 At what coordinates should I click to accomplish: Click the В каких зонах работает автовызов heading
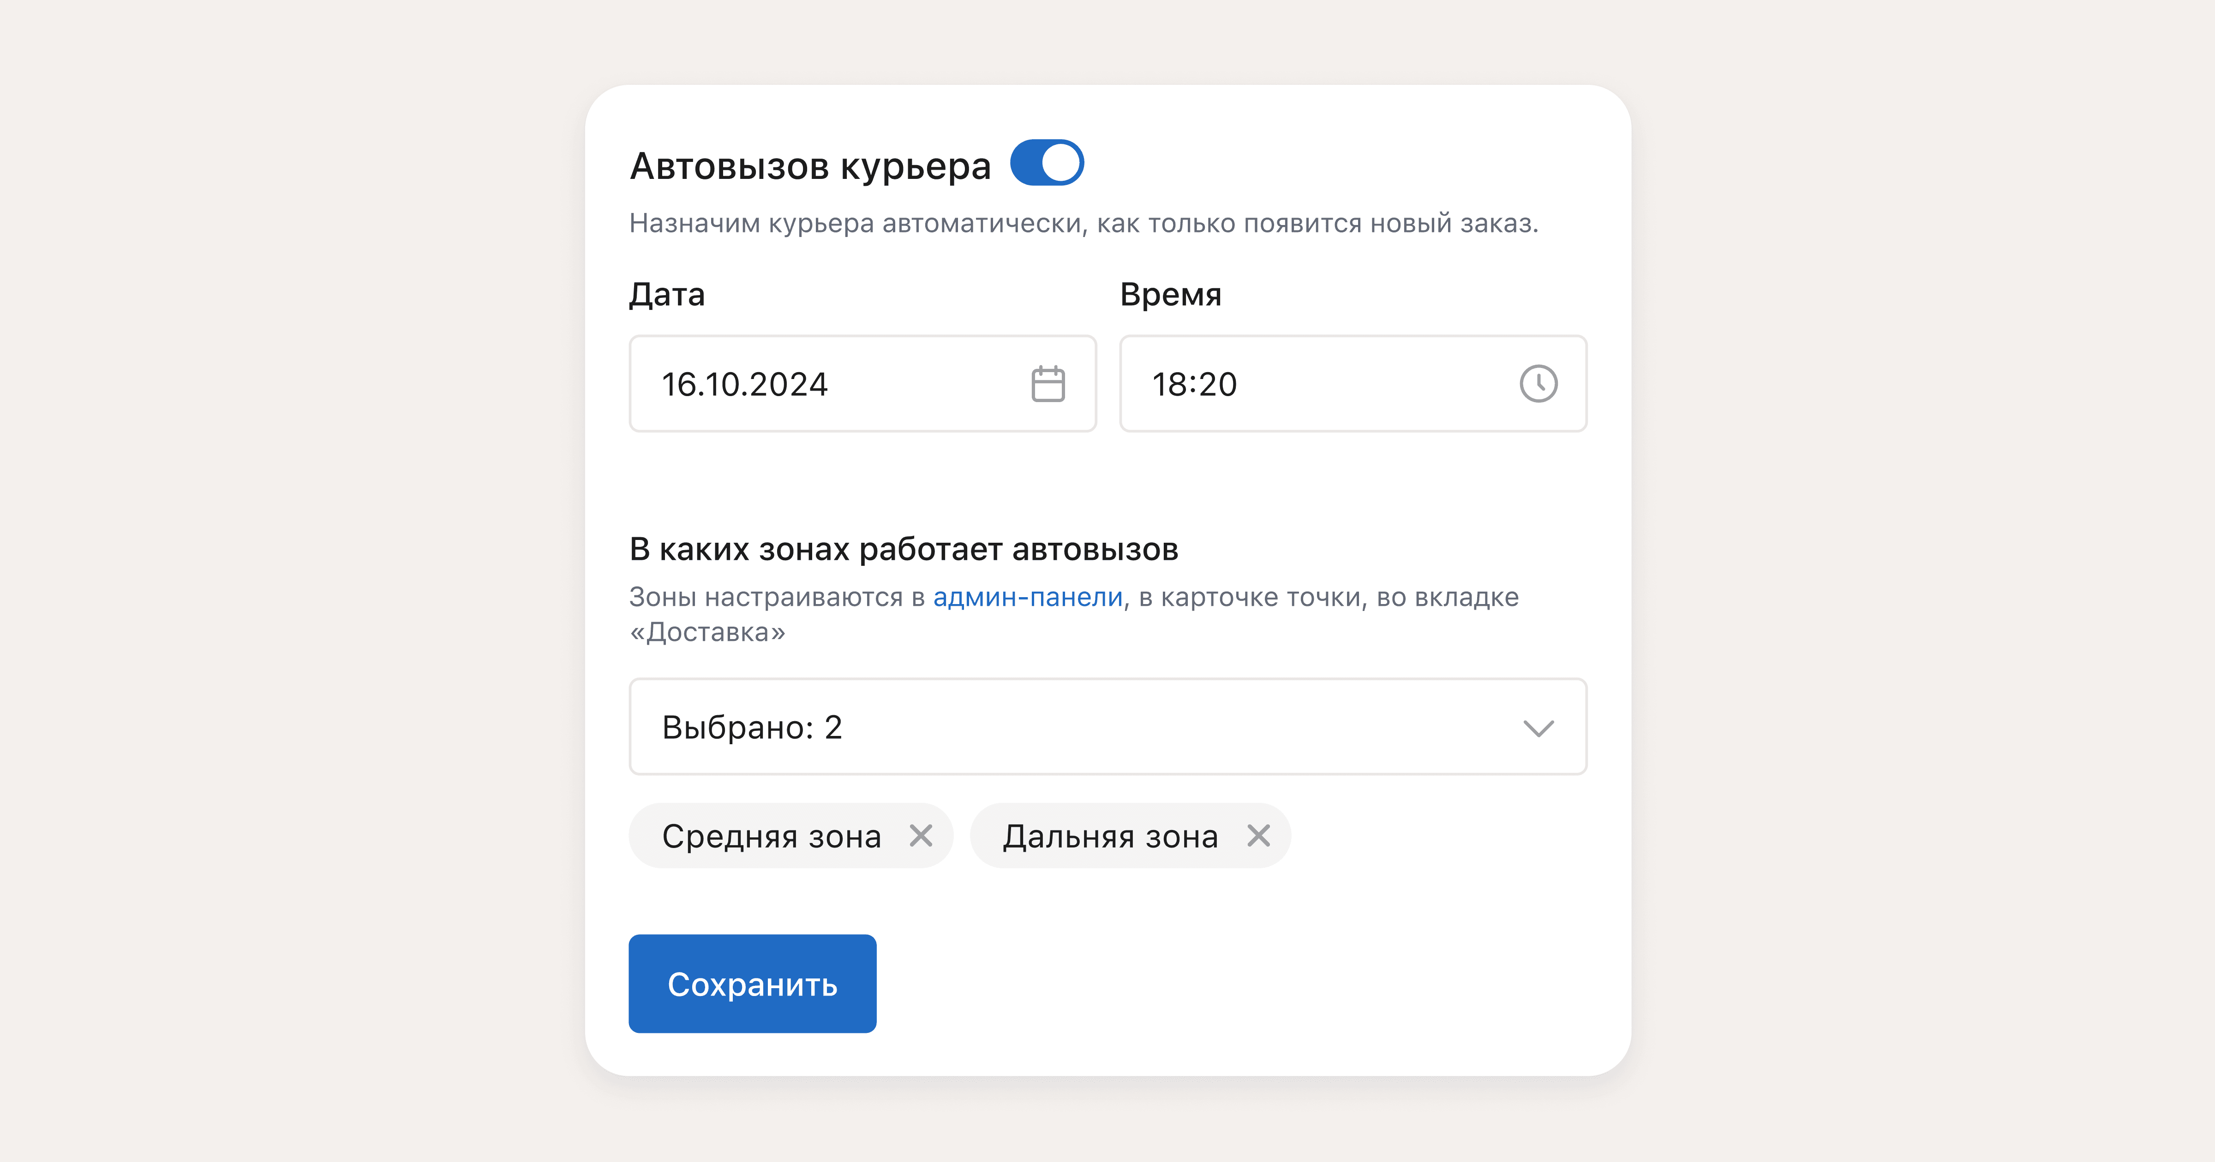(x=903, y=549)
